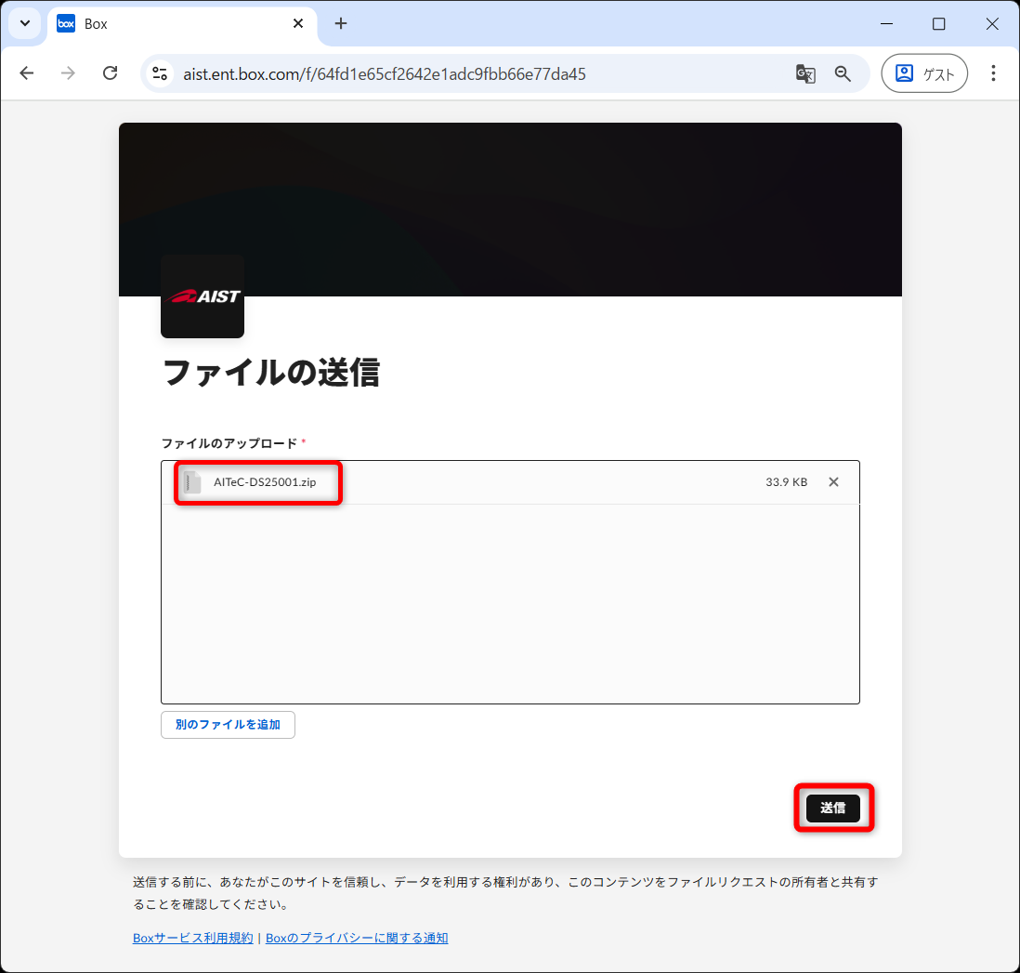Click the AIST logo image
Image resolution: width=1020 pixels, height=973 pixels.
(203, 296)
